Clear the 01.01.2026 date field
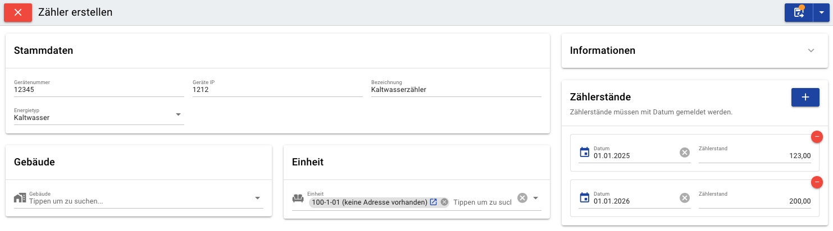Screen dimensions: 833x231 point(684,197)
